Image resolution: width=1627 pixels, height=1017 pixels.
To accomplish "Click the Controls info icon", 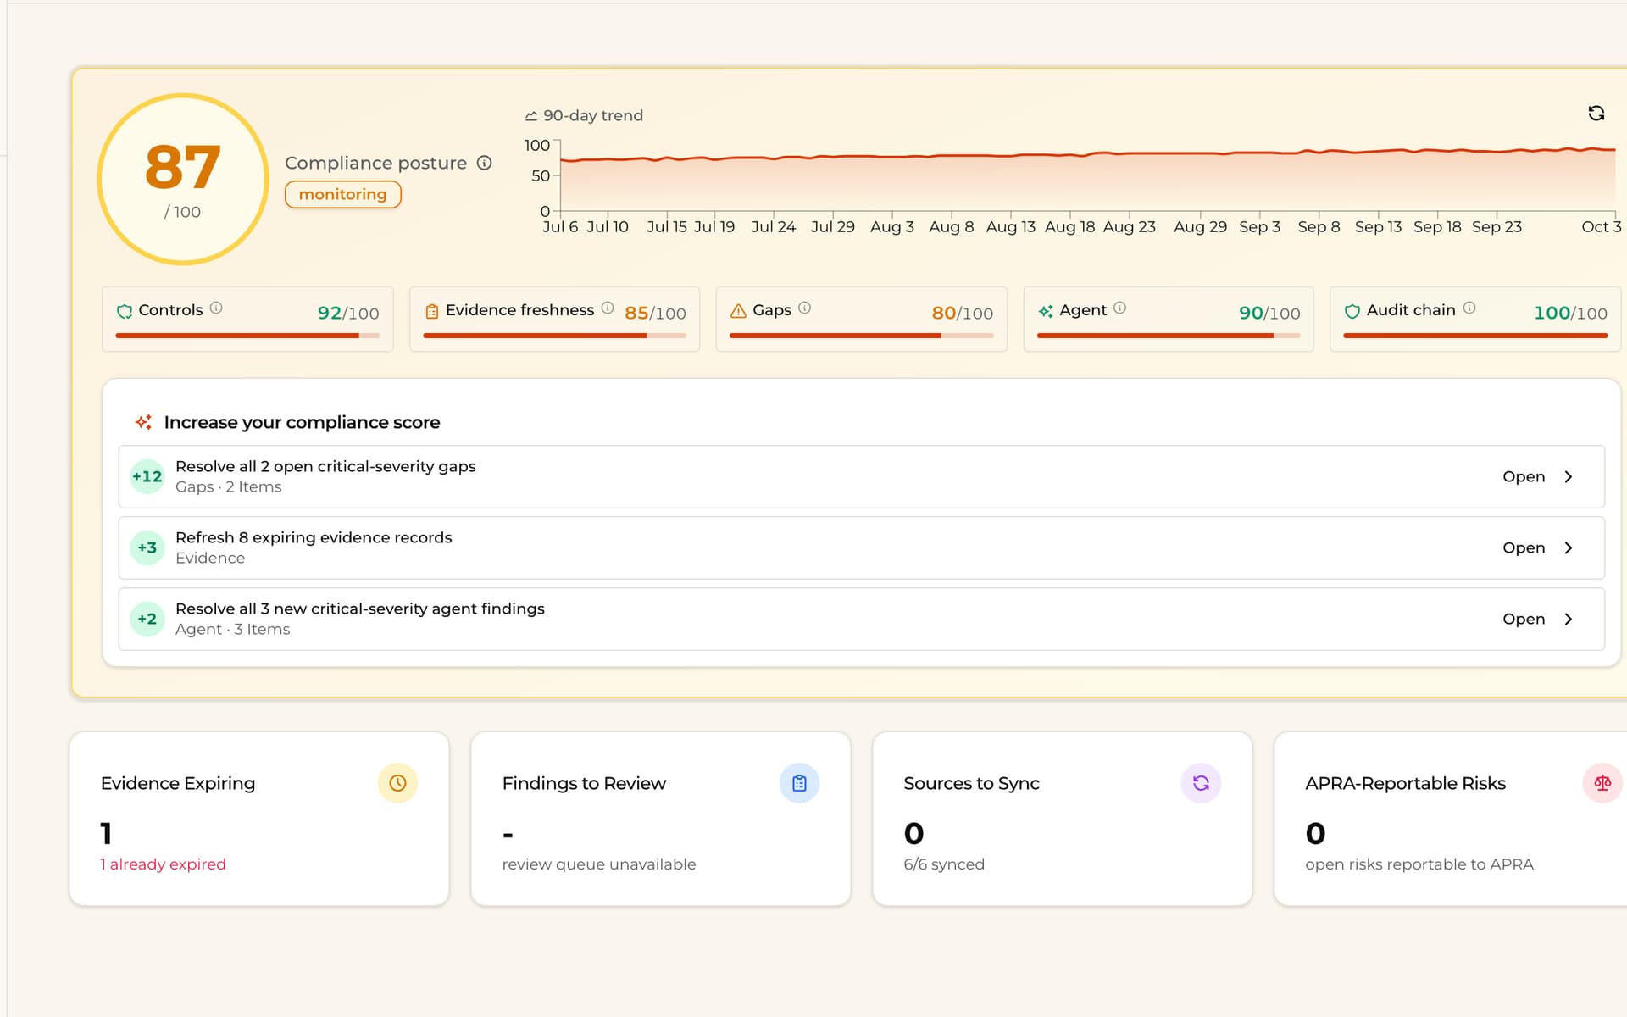I will 216,308.
